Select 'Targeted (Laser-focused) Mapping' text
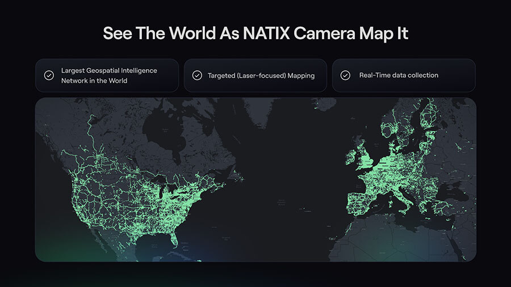Viewport: 511px width, 287px height. point(261,75)
